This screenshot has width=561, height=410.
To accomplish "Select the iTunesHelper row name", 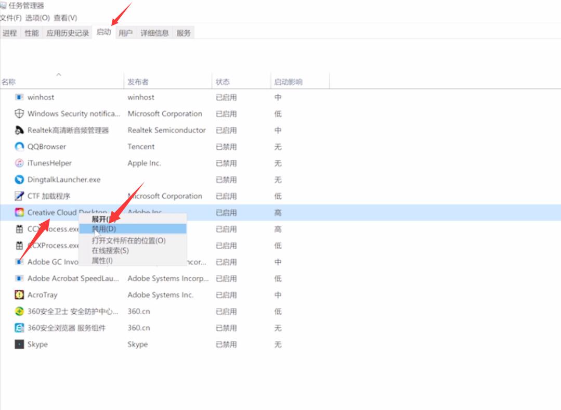I will coord(50,163).
